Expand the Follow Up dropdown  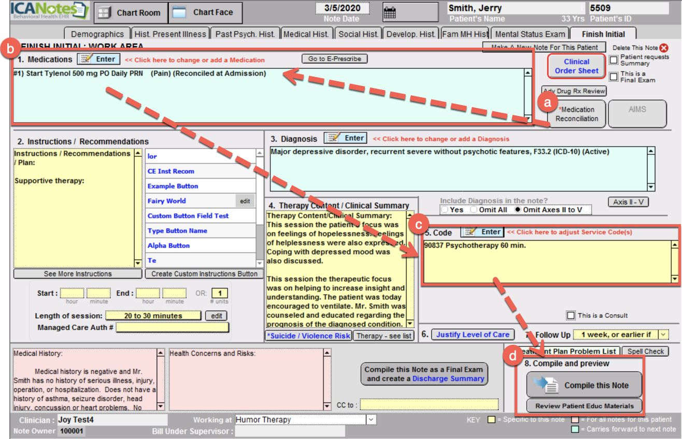click(x=663, y=334)
